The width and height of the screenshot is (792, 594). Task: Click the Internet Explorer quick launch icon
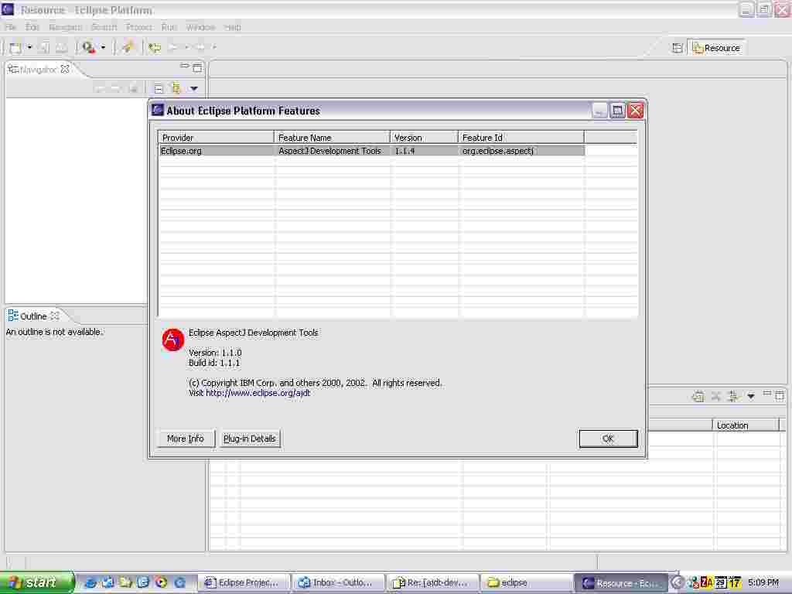pos(91,583)
